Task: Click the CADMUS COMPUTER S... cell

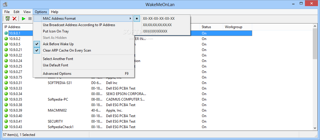Action: pyautogui.click(x=126, y=99)
